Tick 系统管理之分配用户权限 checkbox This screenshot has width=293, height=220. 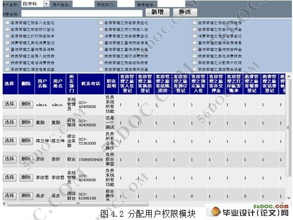coord(194,62)
